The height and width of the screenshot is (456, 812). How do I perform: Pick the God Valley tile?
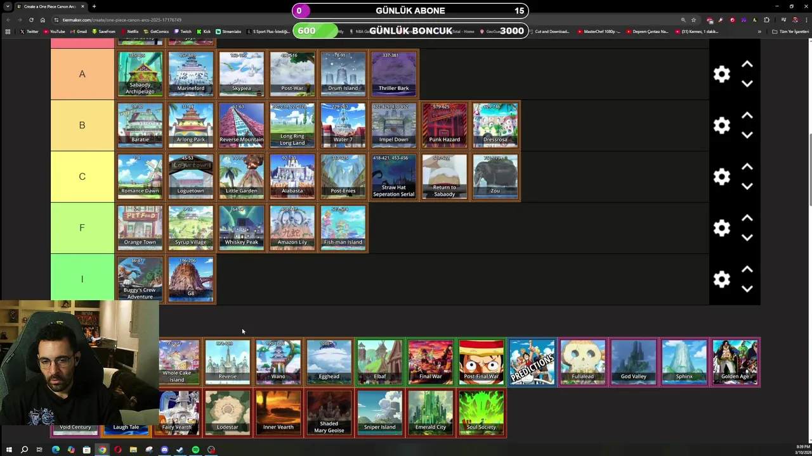pos(633,362)
